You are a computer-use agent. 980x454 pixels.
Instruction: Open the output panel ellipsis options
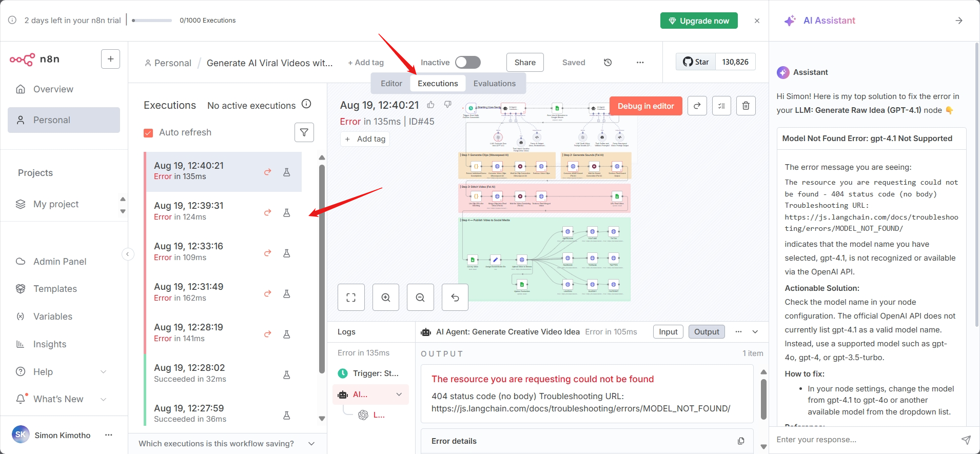tap(738, 332)
